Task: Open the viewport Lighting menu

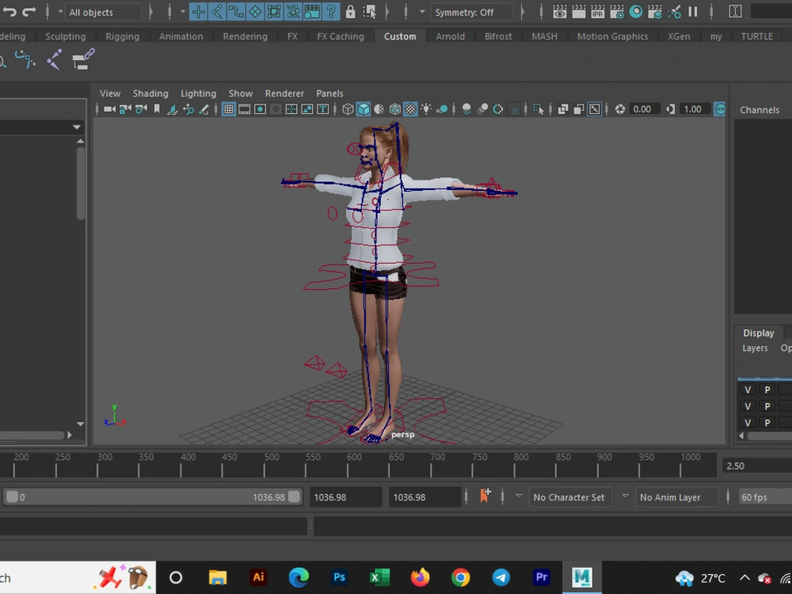Action: click(198, 93)
